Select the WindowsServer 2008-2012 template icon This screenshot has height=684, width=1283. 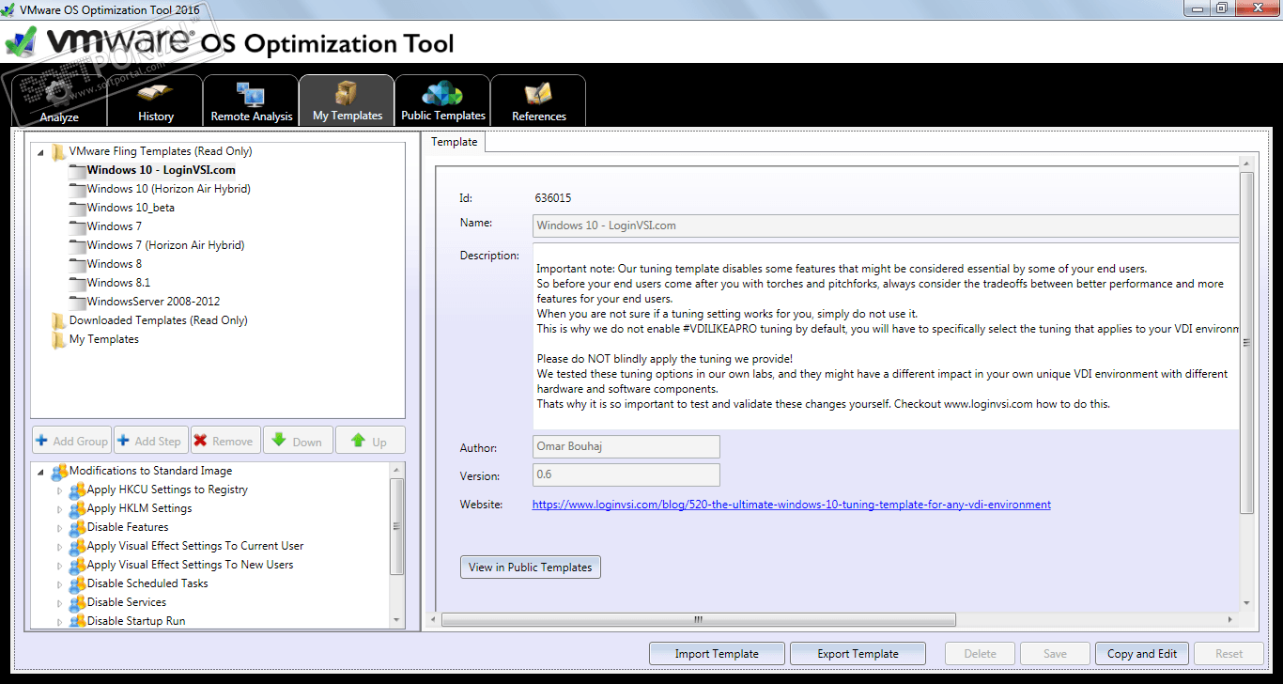(77, 302)
